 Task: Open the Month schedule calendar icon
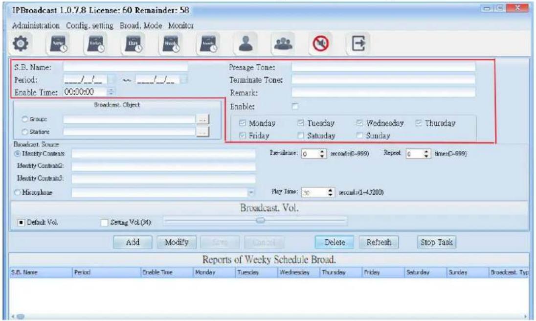208,44
